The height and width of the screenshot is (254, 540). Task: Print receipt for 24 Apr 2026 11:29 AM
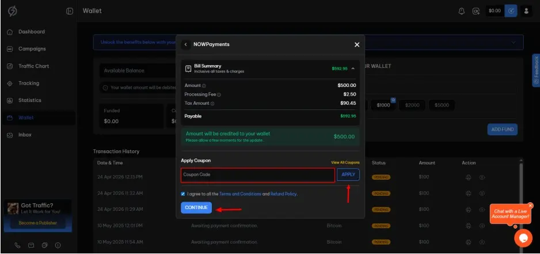click(x=469, y=210)
